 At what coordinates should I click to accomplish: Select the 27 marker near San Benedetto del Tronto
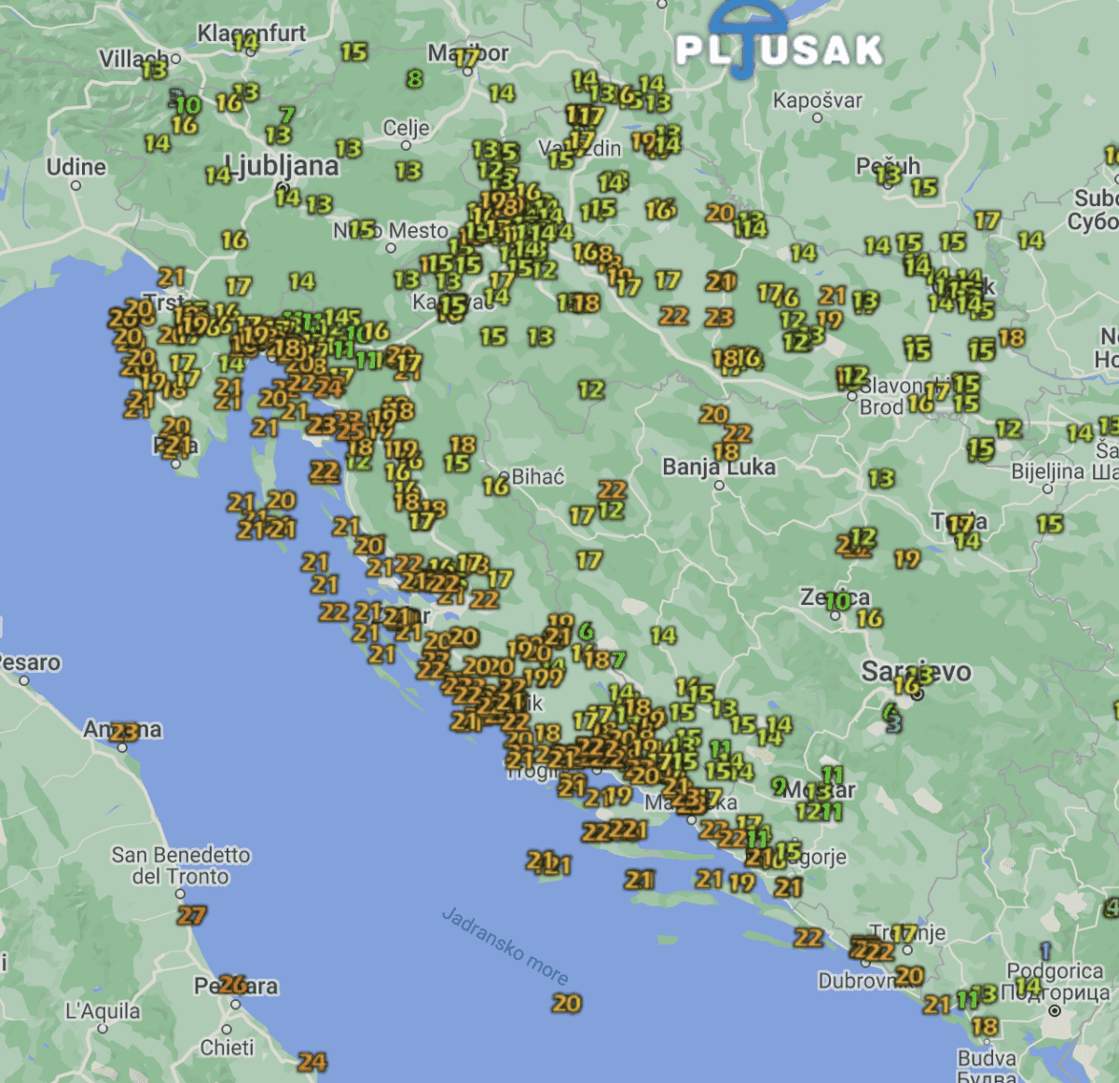[191, 915]
